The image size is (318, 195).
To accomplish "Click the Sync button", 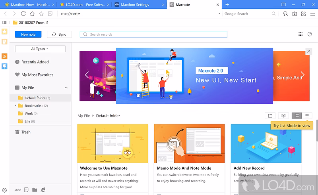I will pyautogui.click(x=59, y=34).
